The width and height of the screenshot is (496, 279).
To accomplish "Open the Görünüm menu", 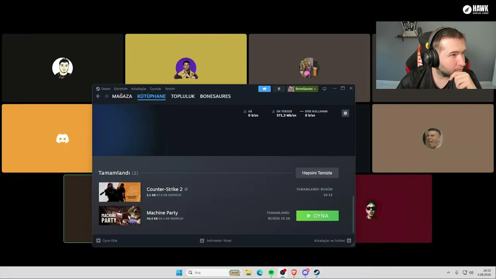I will coord(121,89).
